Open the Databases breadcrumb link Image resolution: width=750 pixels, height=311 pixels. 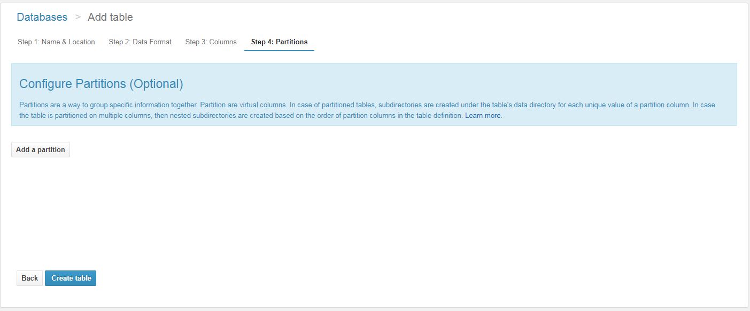click(x=42, y=17)
